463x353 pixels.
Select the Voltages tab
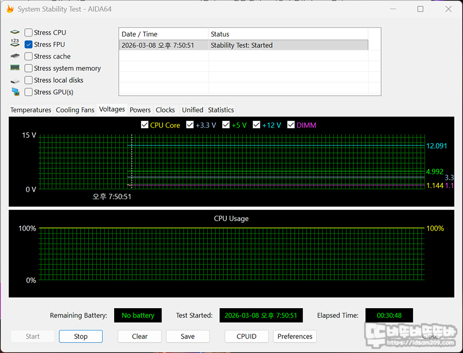112,109
